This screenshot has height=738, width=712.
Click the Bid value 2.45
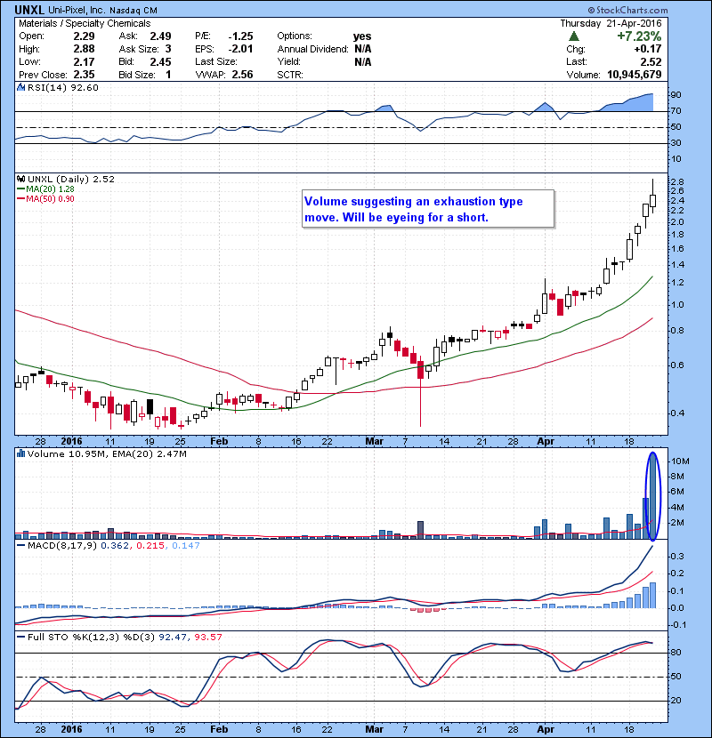tap(160, 61)
